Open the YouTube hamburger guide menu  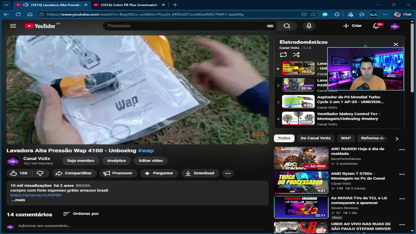[x=13, y=26]
